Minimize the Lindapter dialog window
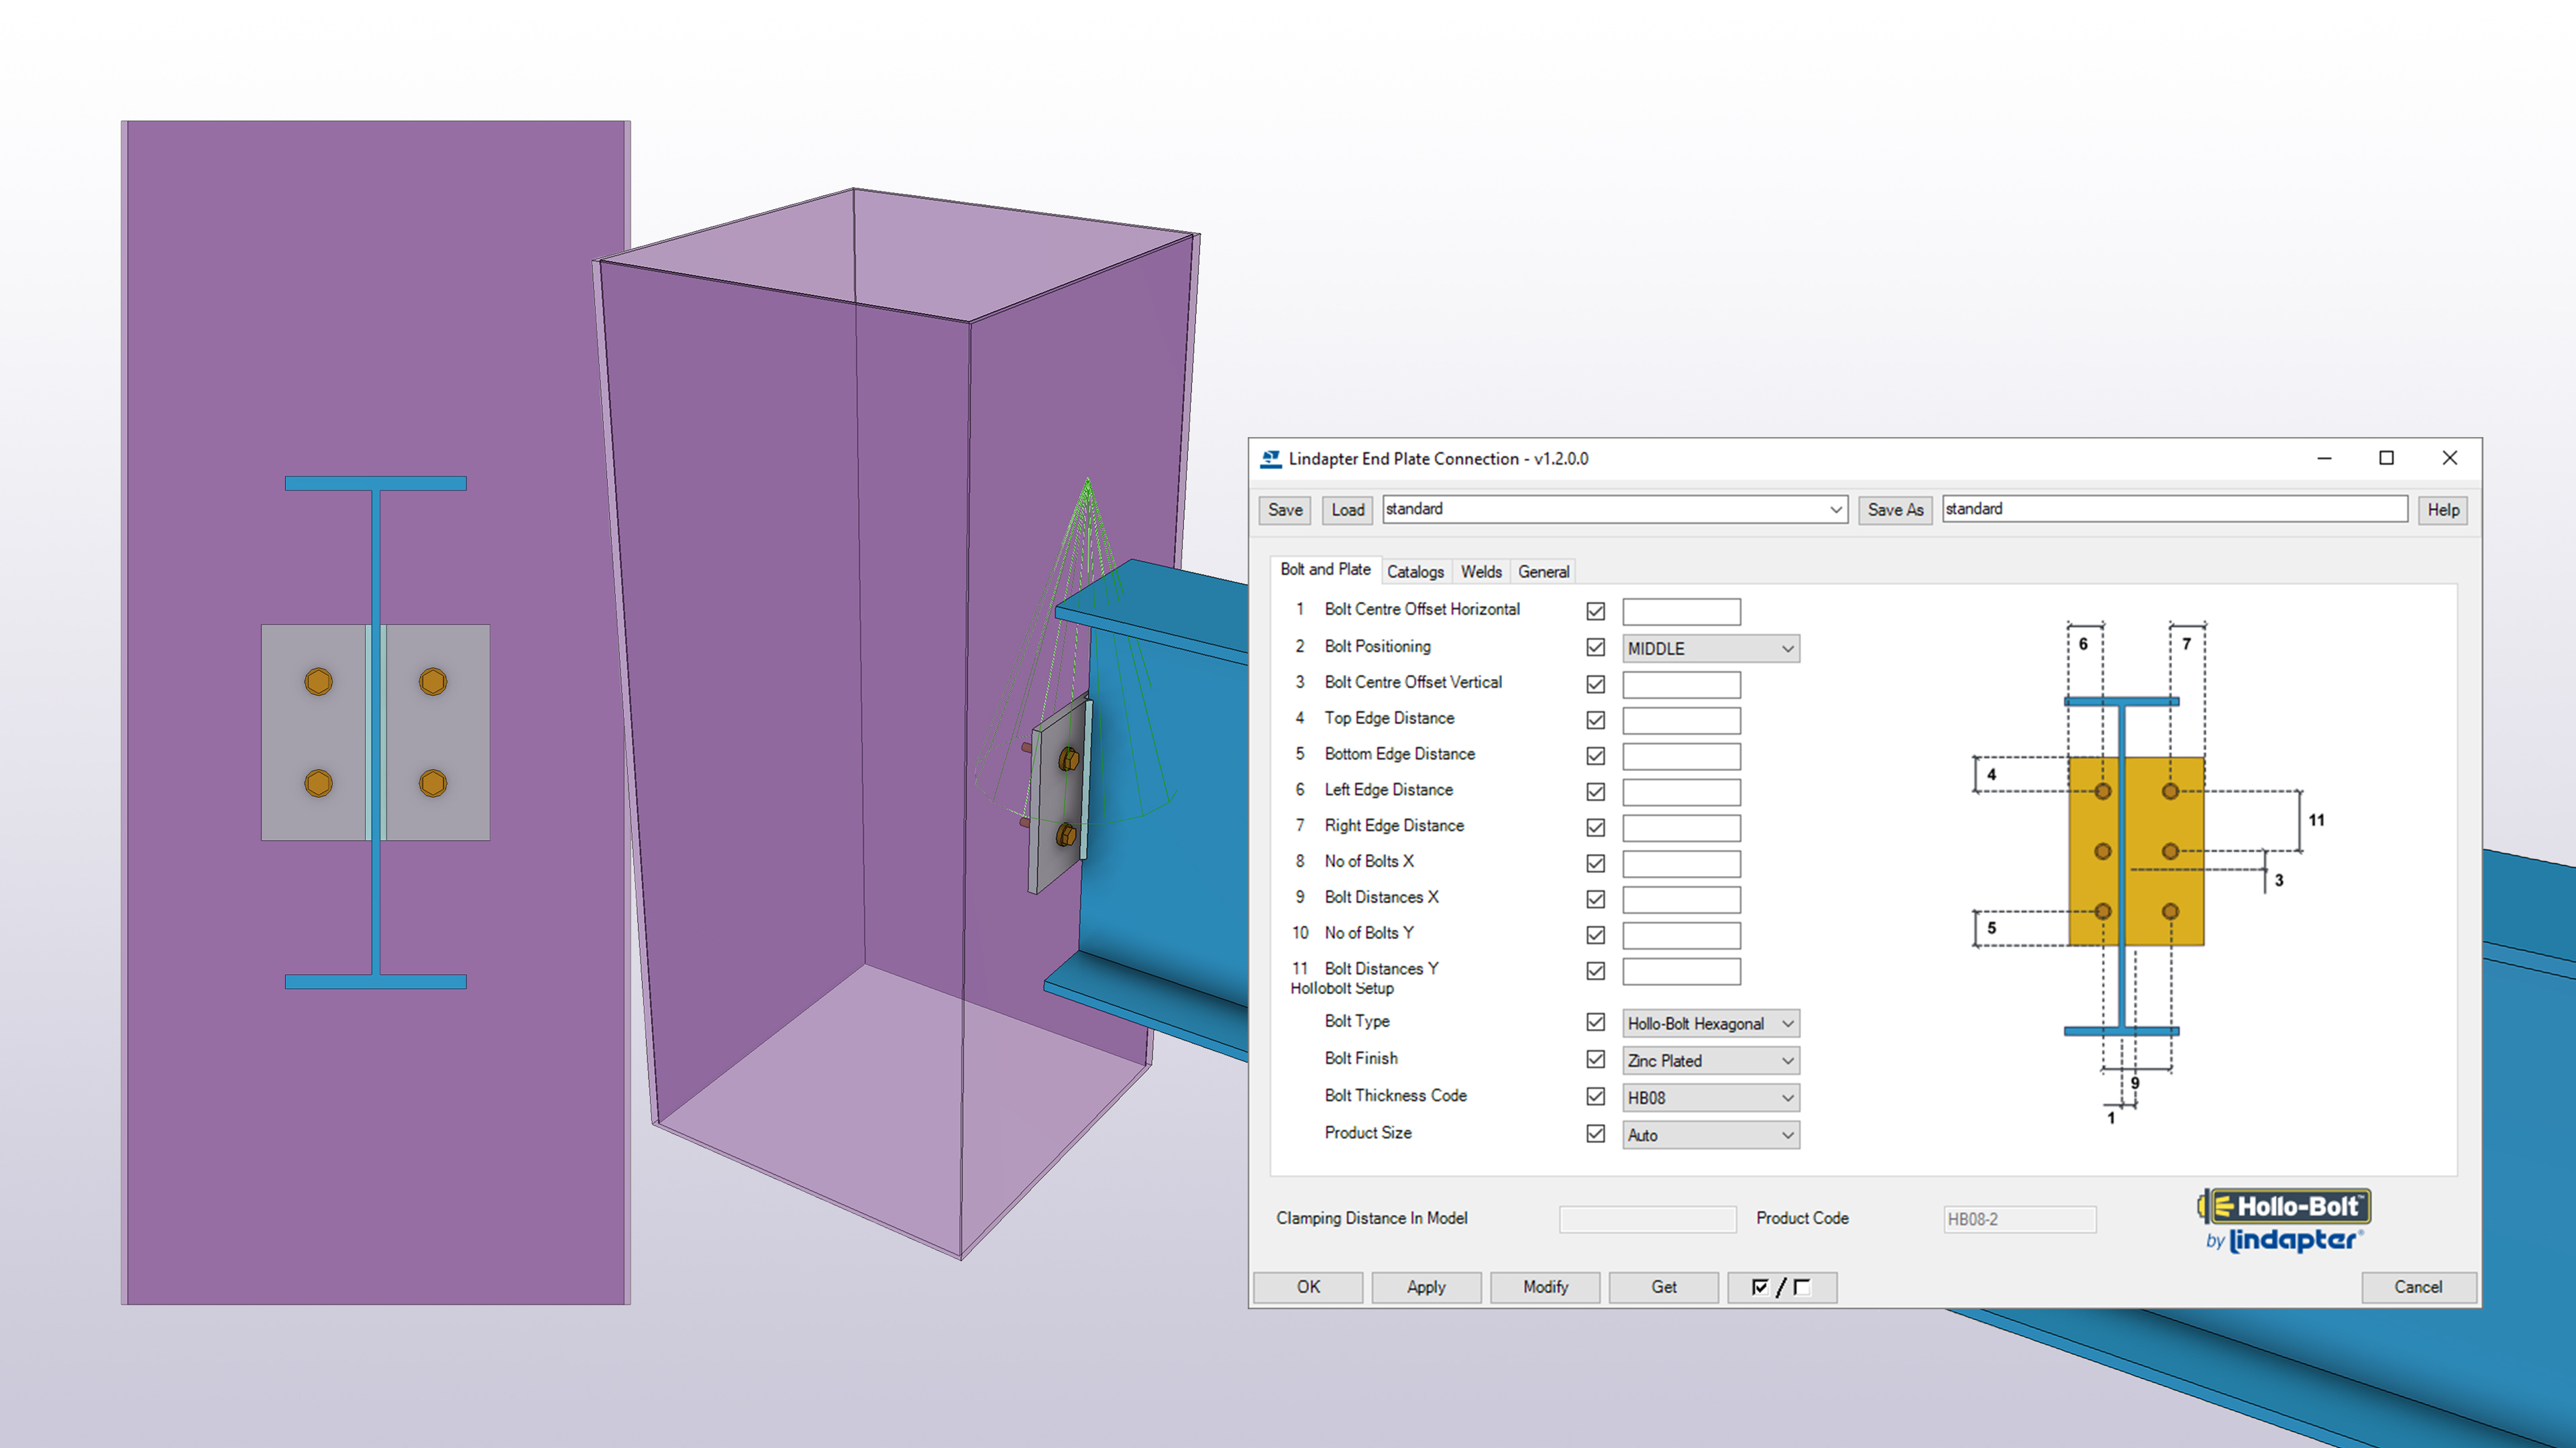Image resolution: width=2576 pixels, height=1448 pixels. (x=2324, y=458)
